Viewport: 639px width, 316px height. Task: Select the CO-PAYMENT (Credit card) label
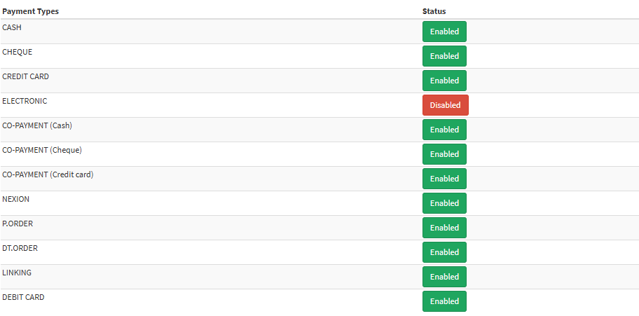[48, 174]
